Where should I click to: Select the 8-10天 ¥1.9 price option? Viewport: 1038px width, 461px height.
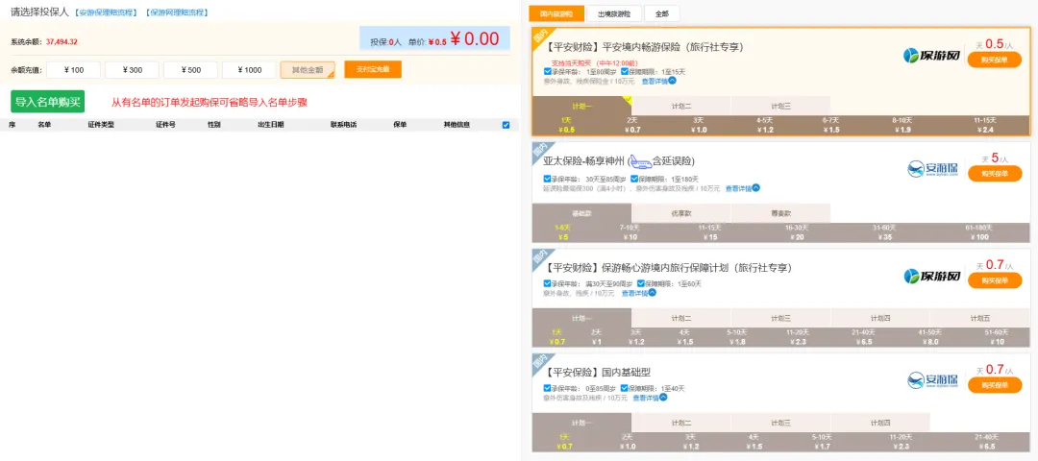tap(902, 125)
